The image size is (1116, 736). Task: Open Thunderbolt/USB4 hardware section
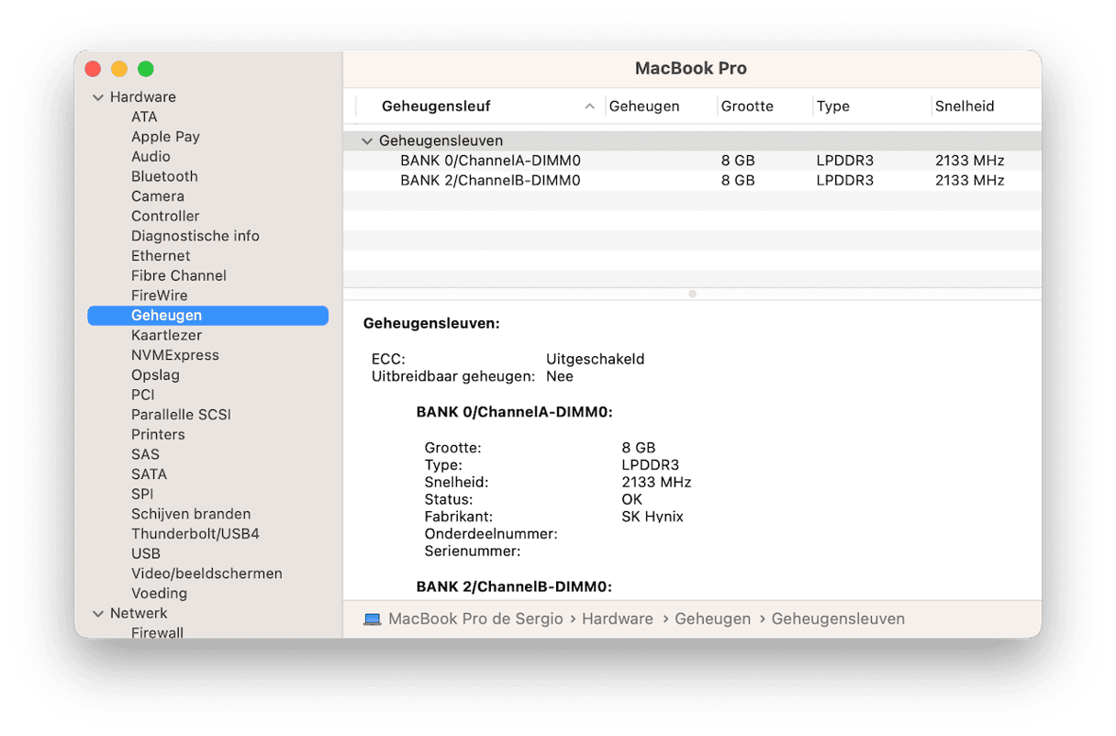(195, 534)
